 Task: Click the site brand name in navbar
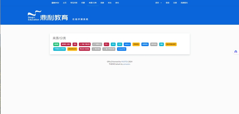point(55,3)
